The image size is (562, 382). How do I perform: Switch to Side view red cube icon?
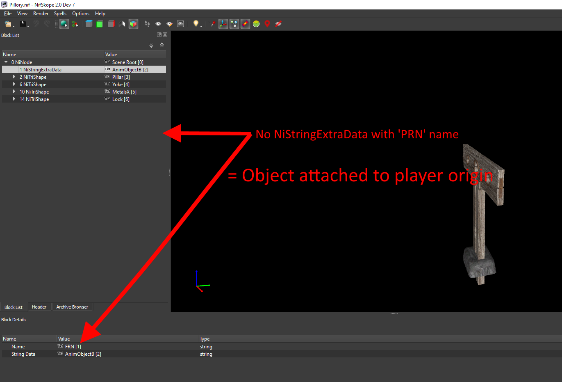tap(111, 24)
